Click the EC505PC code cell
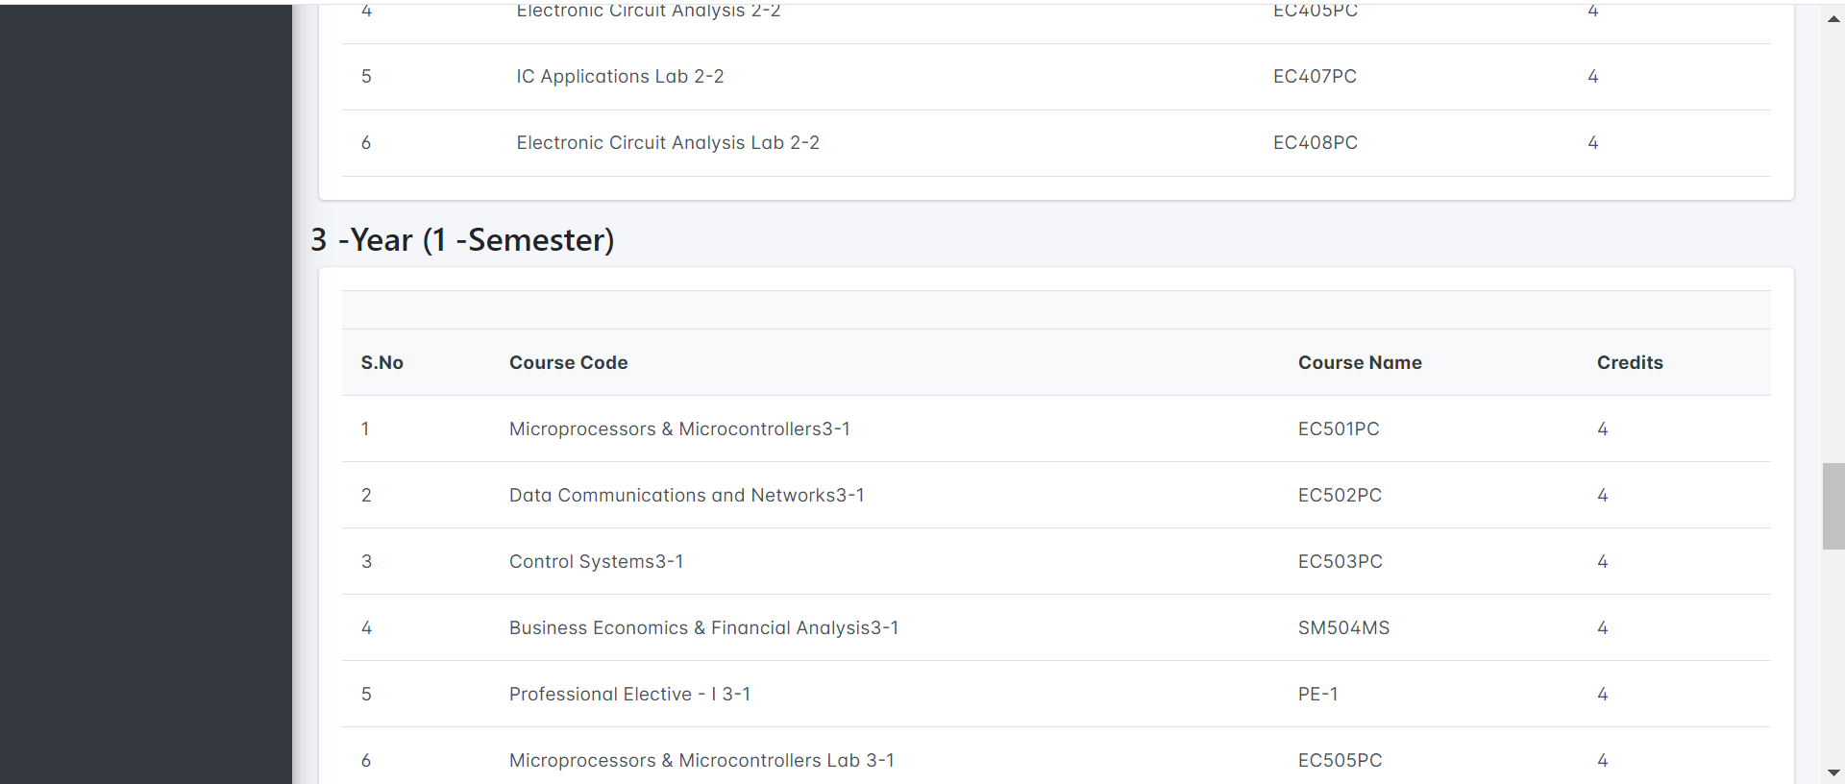The width and height of the screenshot is (1845, 784). tap(1340, 761)
